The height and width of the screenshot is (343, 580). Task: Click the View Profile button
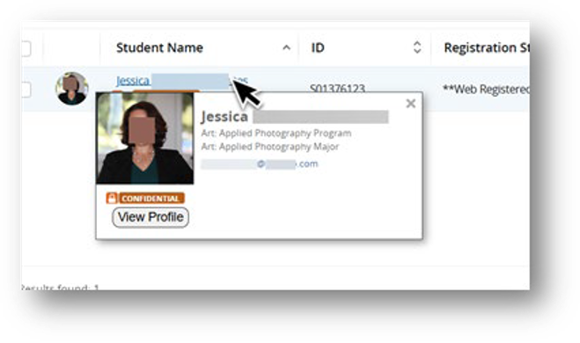coord(151,217)
